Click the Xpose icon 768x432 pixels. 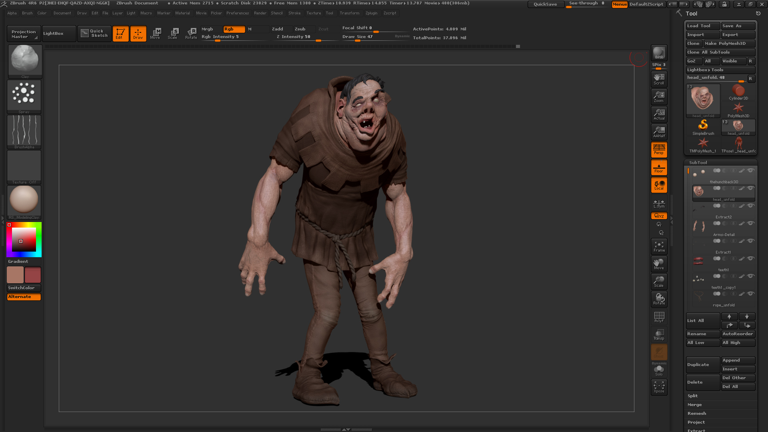pos(659,387)
